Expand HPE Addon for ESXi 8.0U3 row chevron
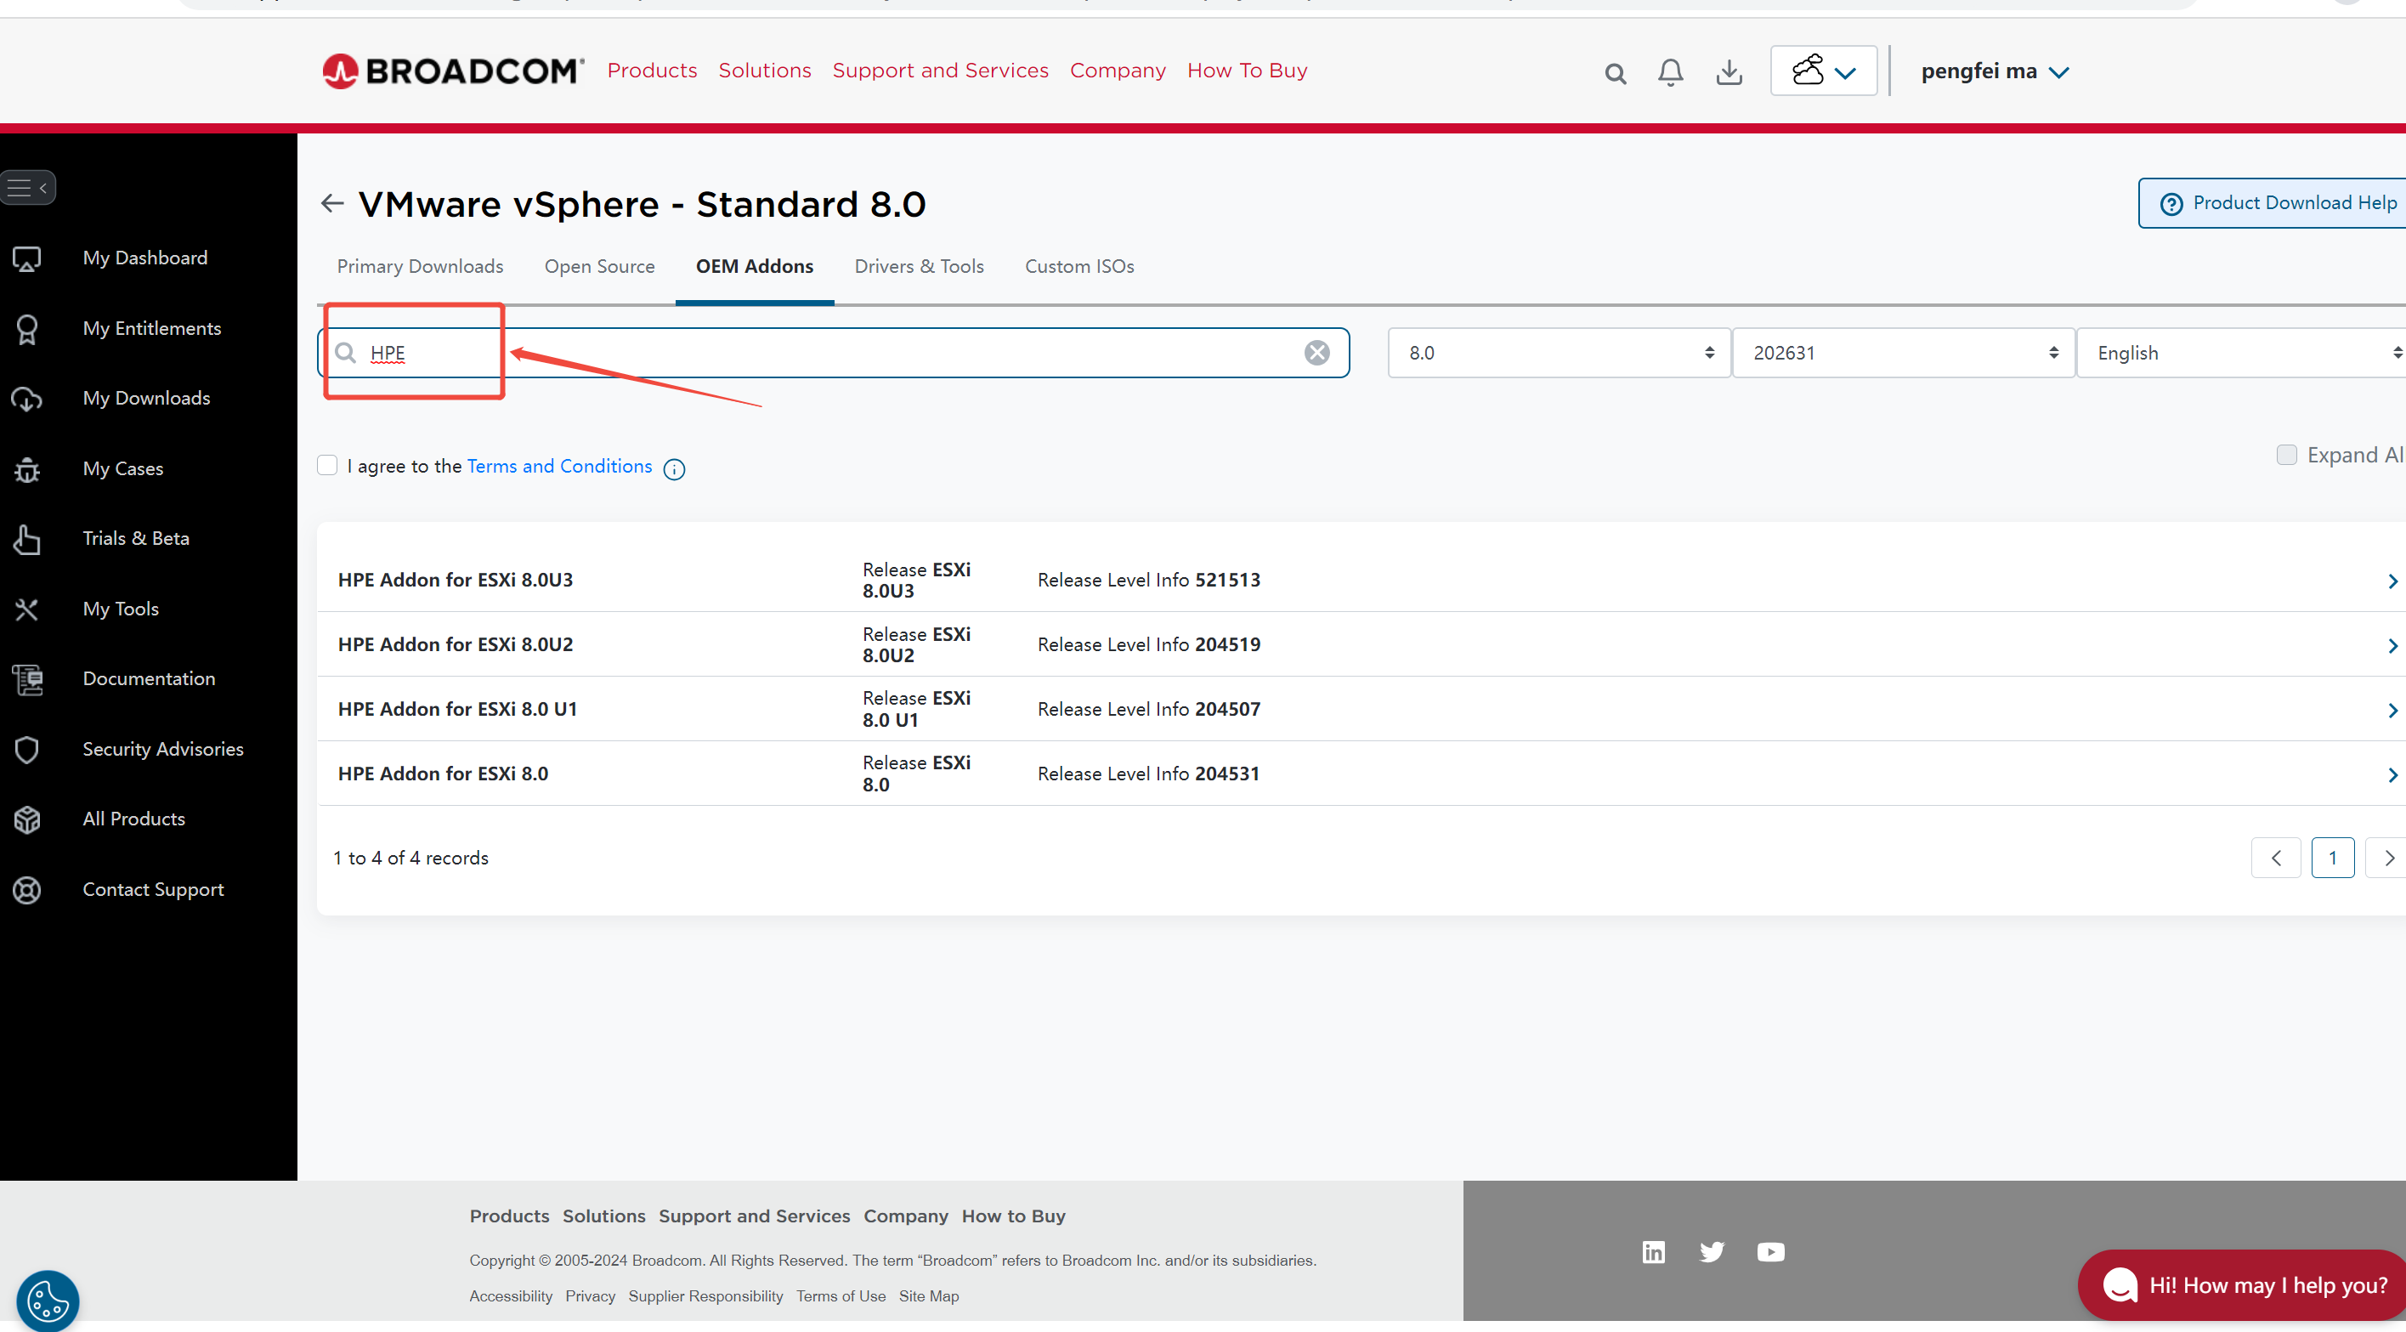2406x1332 pixels. coord(2392,581)
